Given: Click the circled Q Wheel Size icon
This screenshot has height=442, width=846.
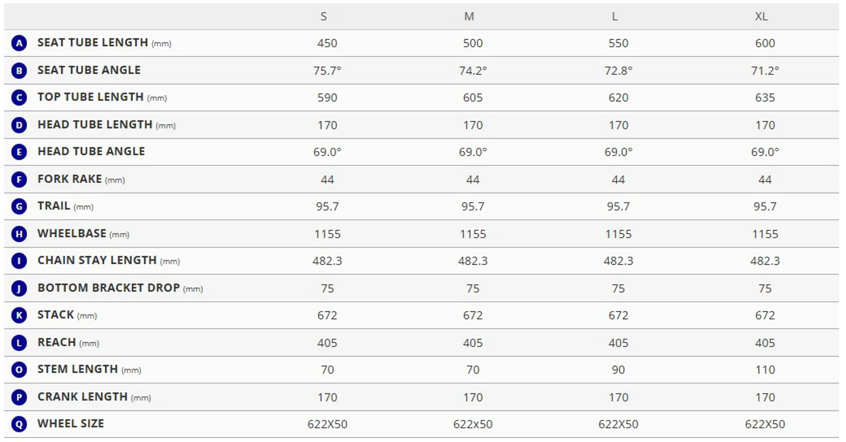Looking at the screenshot, I should [19, 424].
